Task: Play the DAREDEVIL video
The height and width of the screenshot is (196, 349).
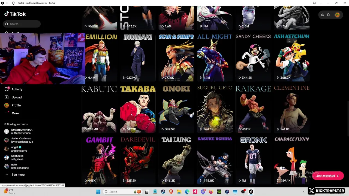Action: point(138,160)
